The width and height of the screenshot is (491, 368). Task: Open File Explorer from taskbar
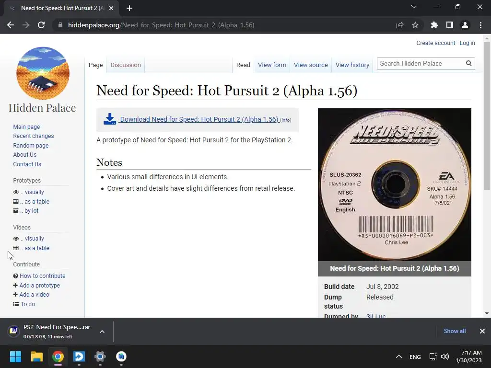(36, 356)
